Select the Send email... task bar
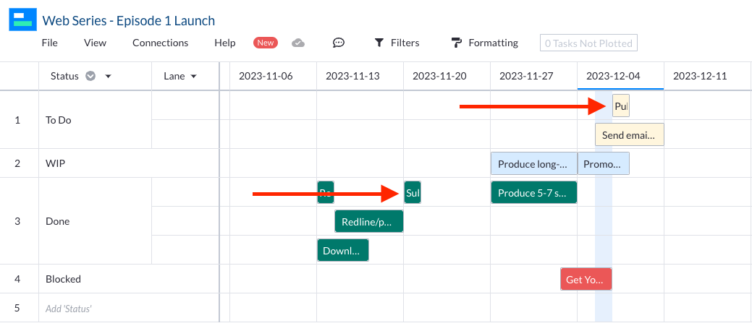This screenshot has width=752, height=331. coord(629,134)
